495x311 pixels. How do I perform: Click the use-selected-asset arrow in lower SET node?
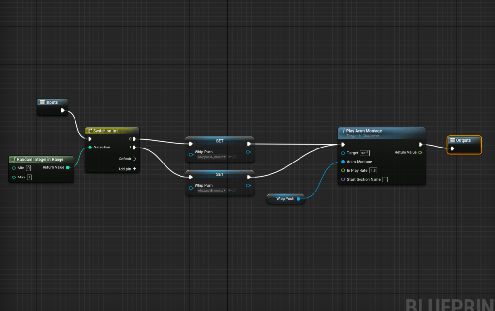coord(230,191)
